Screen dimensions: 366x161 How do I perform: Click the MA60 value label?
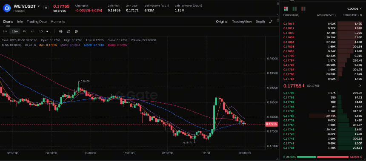[x=117, y=45]
